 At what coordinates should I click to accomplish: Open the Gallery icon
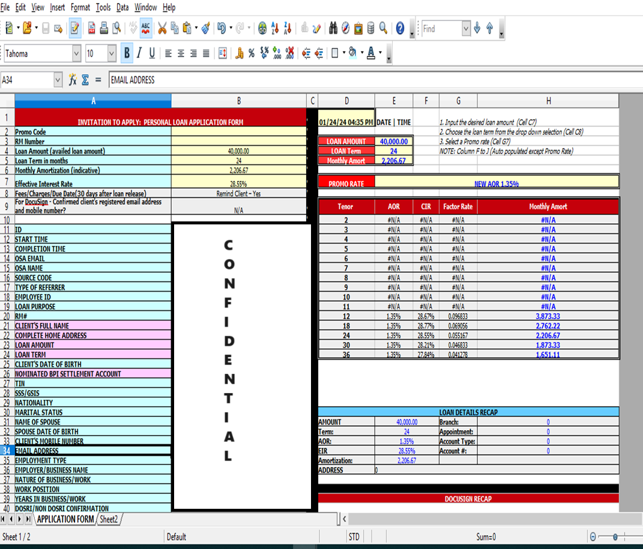(358, 28)
